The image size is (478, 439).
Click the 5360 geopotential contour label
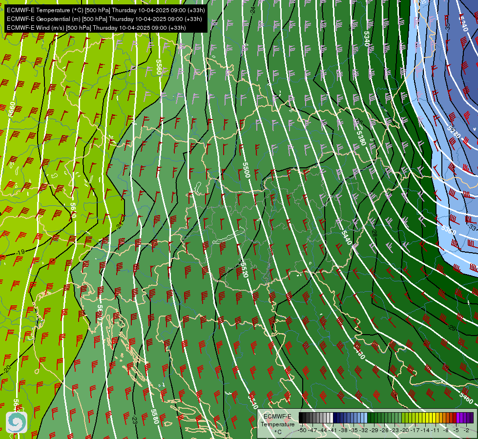coord(448,230)
